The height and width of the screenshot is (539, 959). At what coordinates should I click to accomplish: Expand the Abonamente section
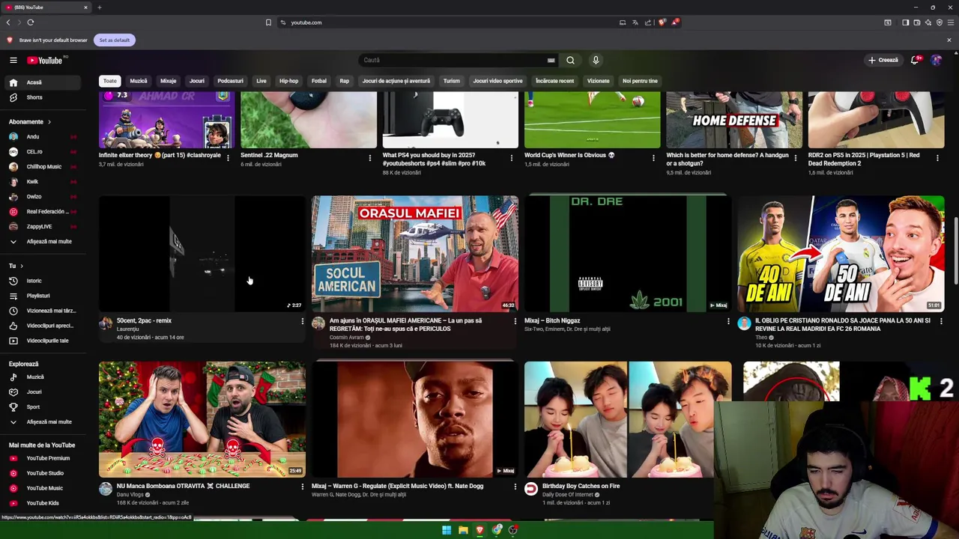click(30, 122)
